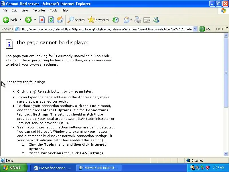The width and height of the screenshot is (229, 172).
Task: Click the 'Done' status bar text
Action: (x=10, y=161)
